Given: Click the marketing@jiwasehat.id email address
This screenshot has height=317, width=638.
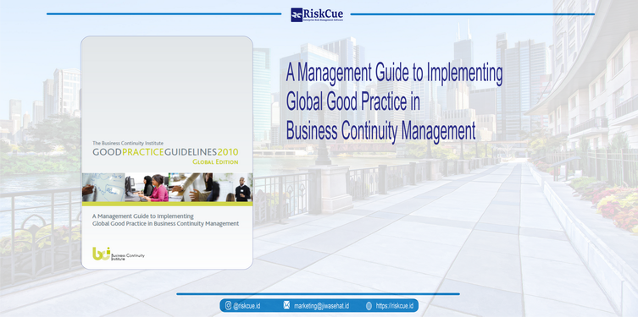Looking at the screenshot, I should point(321,306).
